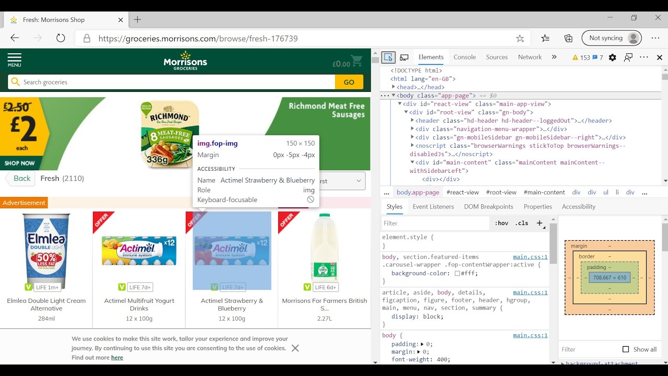668x376 pixels.
Task: Open the Morrisons hamburger menu
Action: [x=14, y=60]
